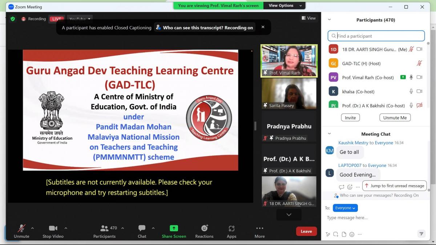Open the arrow next to the Chat button
The width and height of the screenshot is (436, 245).
coord(153,228)
